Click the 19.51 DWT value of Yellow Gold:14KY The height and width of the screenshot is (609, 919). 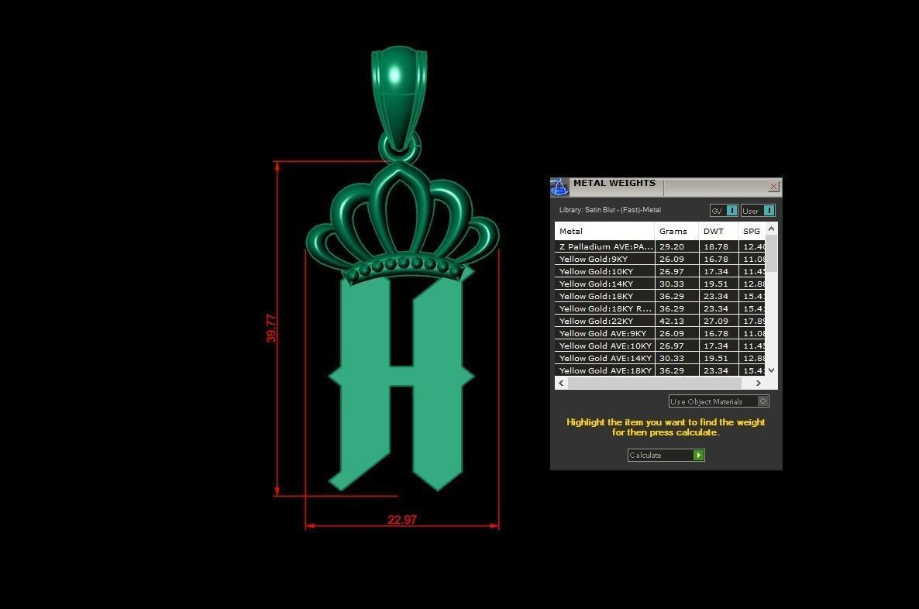pyautogui.click(x=716, y=284)
